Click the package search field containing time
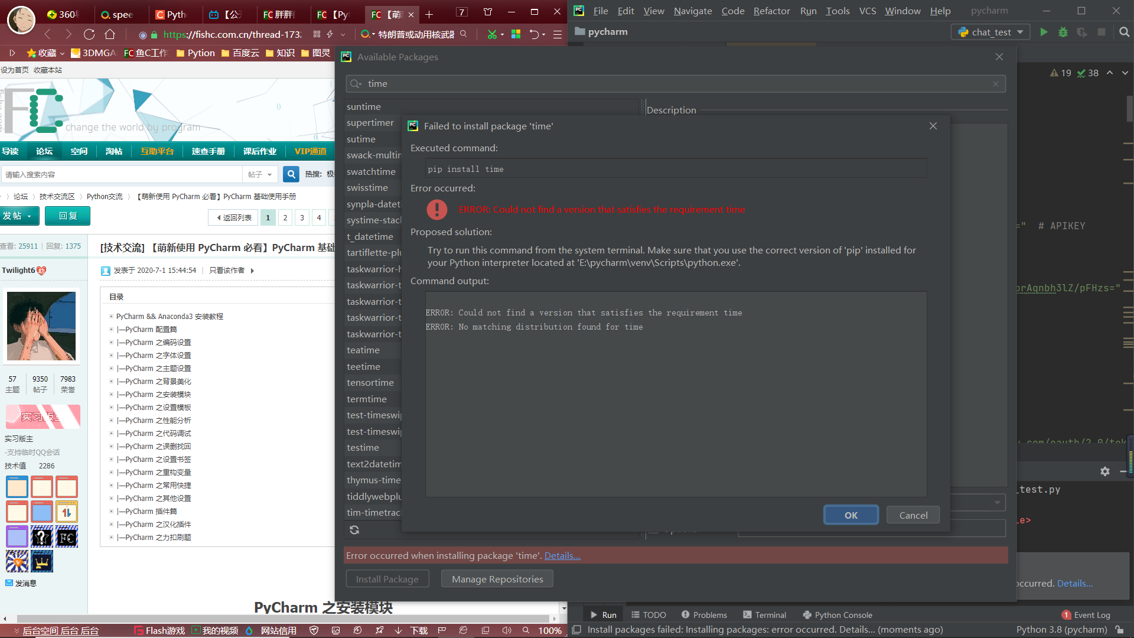The height and width of the screenshot is (638, 1134). [676, 84]
